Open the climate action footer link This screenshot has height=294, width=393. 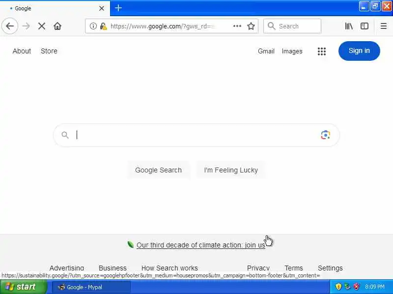[201, 245]
